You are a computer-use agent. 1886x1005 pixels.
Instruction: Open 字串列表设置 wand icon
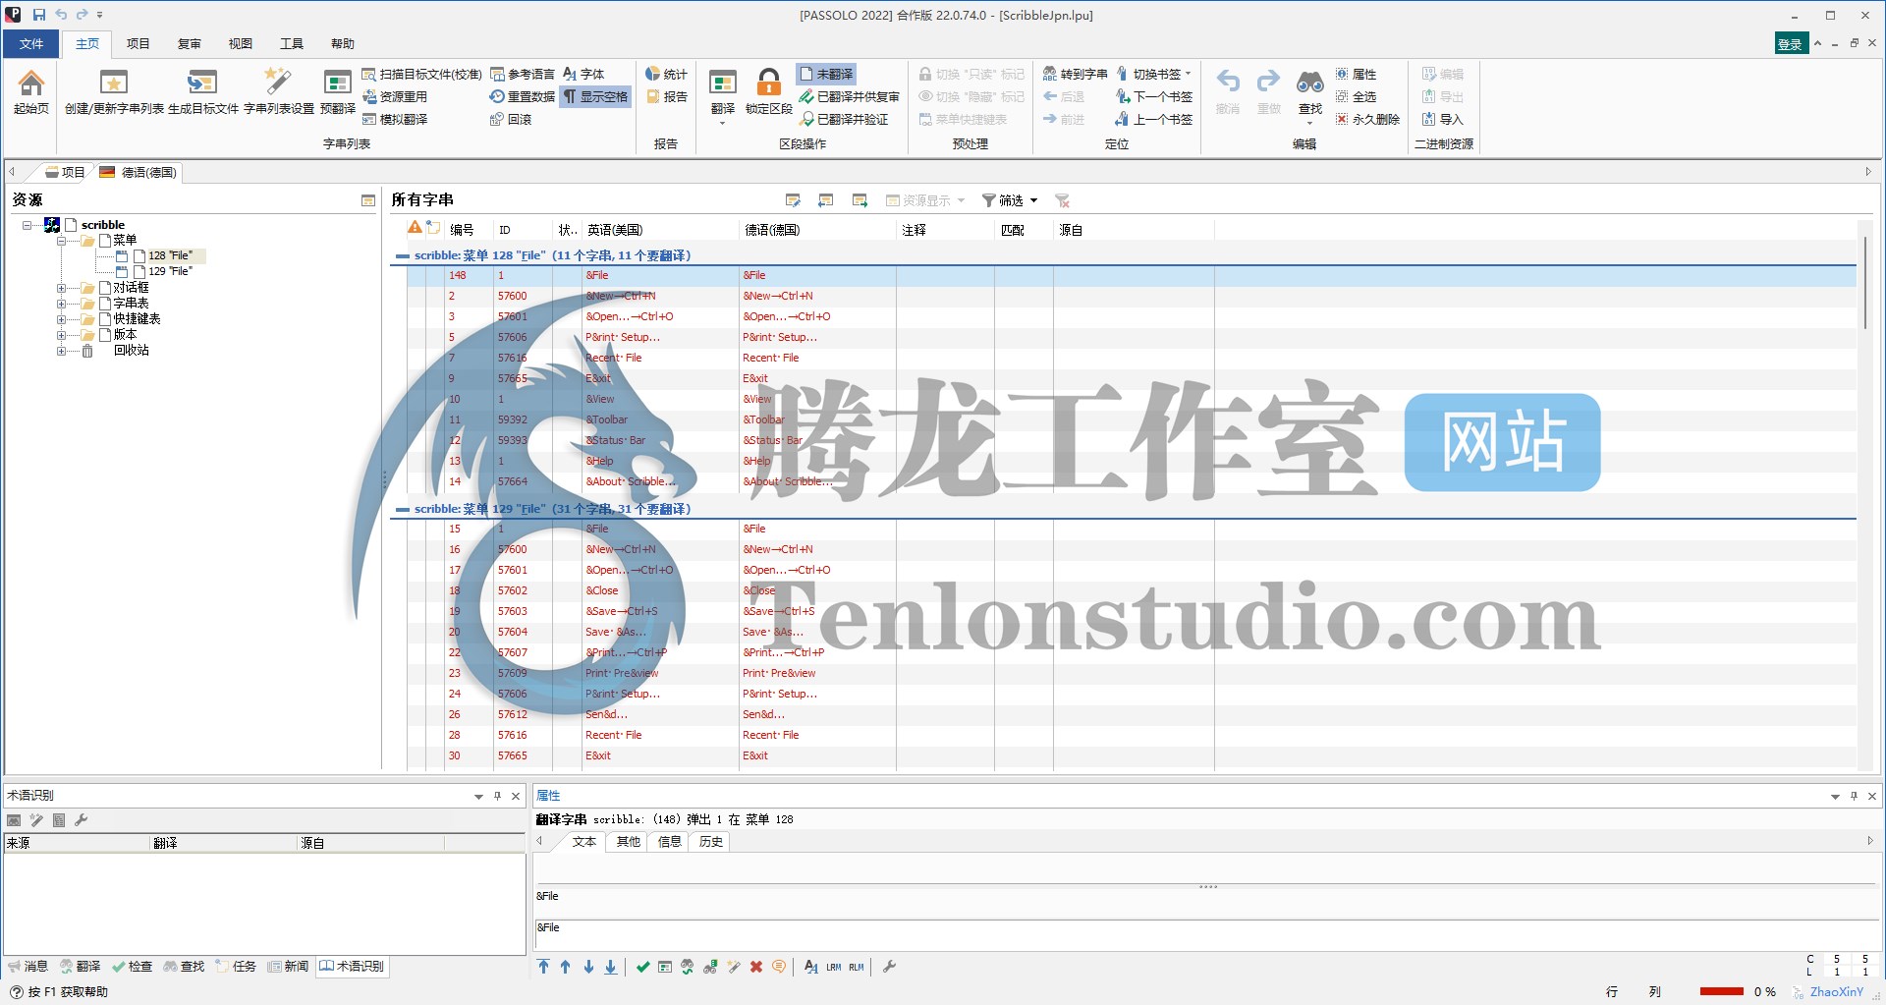pyautogui.click(x=278, y=90)
